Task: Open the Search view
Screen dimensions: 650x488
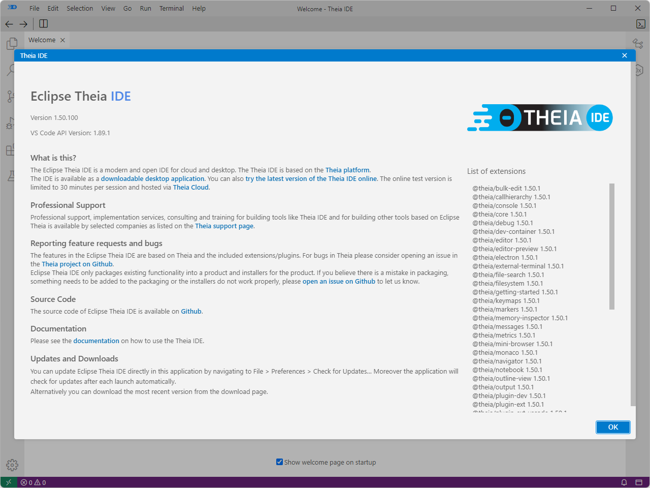Action: pos(11,70)
